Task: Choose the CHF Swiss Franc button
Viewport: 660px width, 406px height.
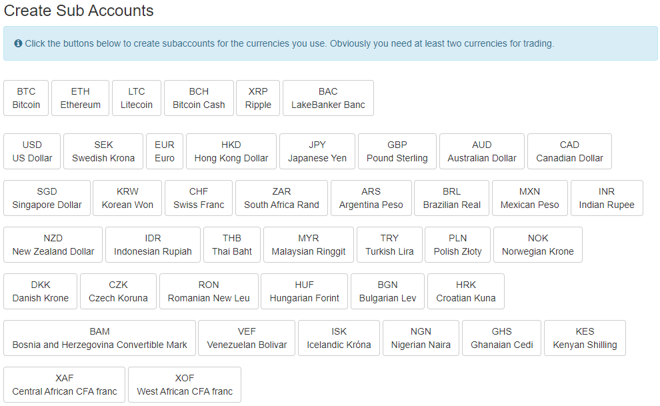Action: (199, 198)
